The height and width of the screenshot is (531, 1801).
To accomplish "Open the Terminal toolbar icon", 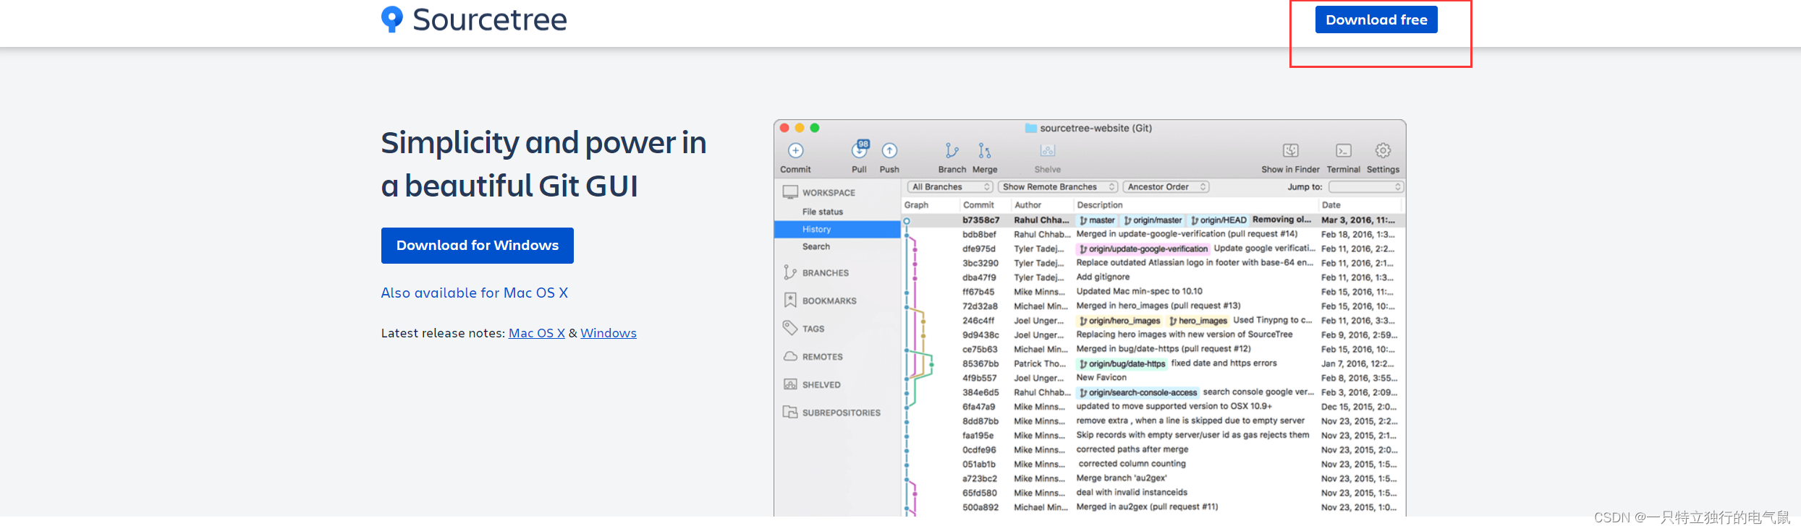I will pyautogui.click(x=1344, y=150).
